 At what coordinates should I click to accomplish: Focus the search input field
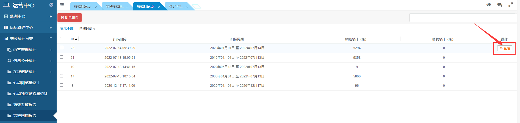(x=462, y=18)
